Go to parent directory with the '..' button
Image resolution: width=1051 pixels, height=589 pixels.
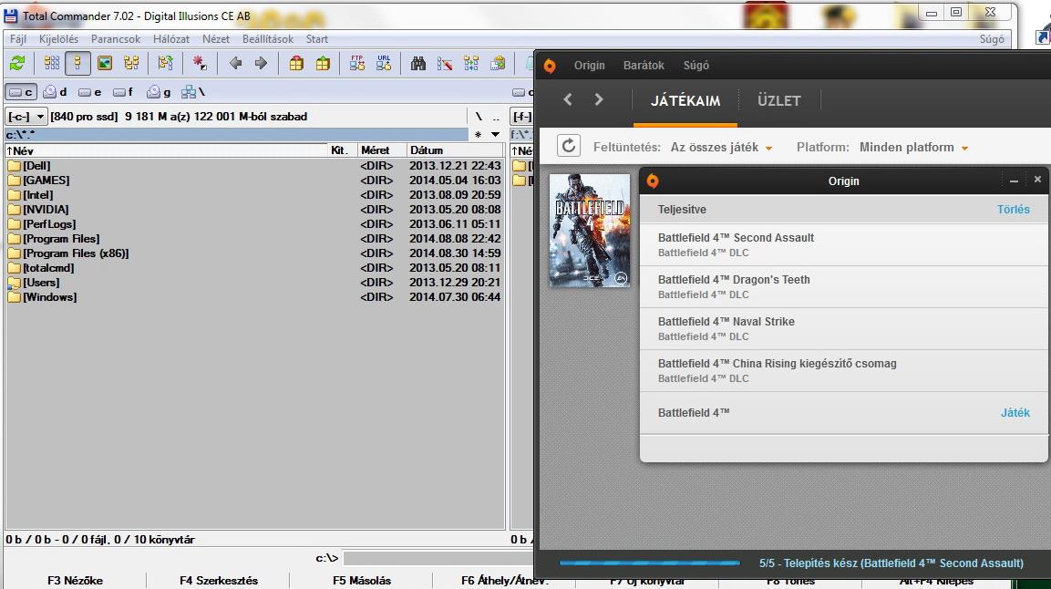pos(496,117)
